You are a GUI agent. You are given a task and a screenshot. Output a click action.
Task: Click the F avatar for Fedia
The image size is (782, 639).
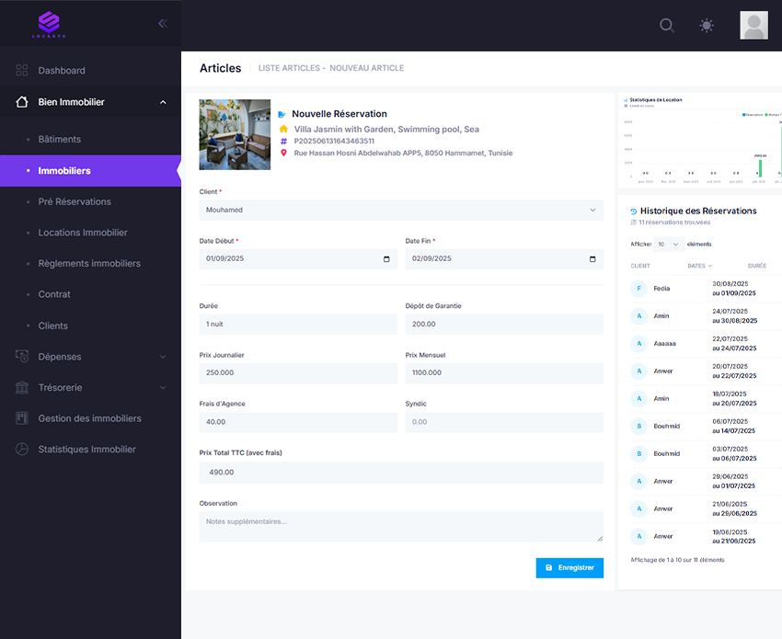[x=638, y=289]
